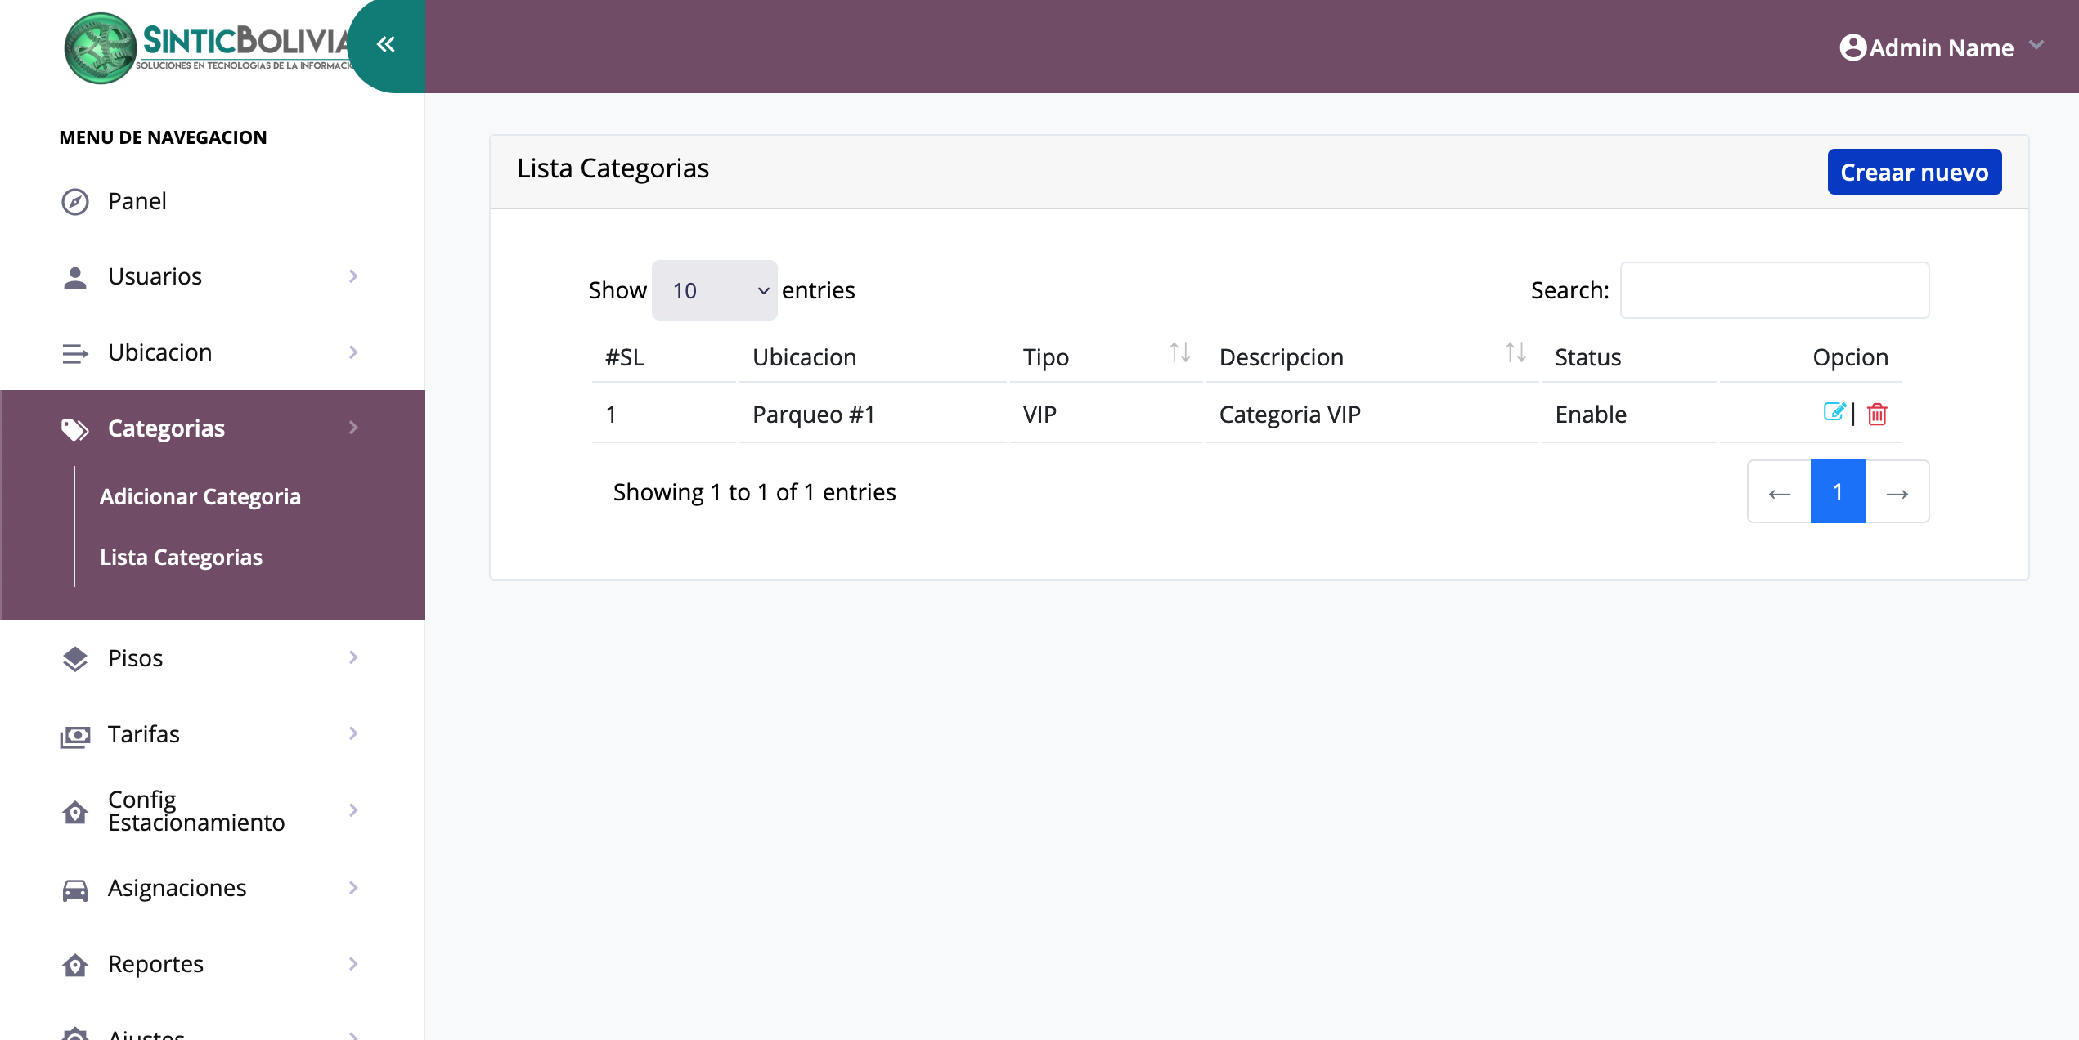Expand the Ubicacion menu chevron
2079x1040 pixels.
[x=353, y=352]
